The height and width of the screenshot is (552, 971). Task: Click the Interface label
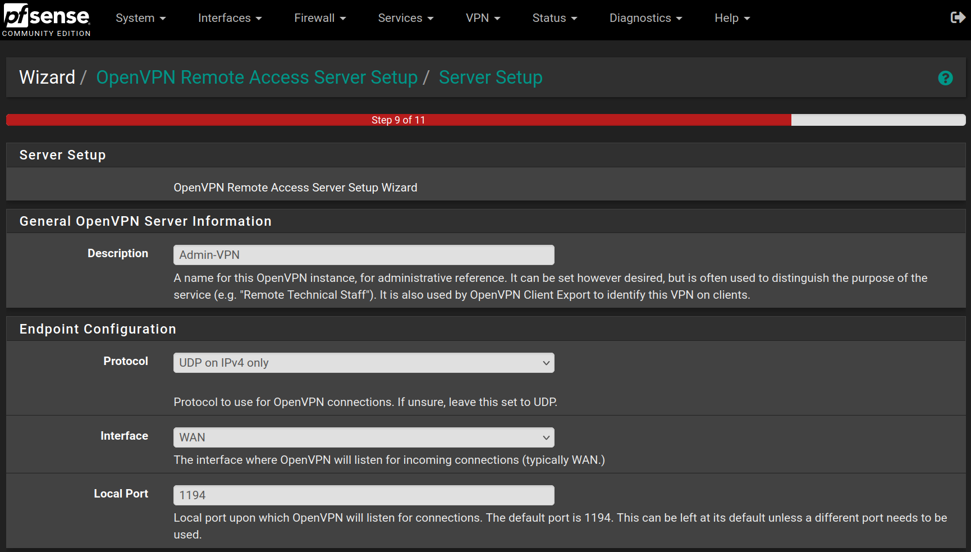click(x=124, y=436)
